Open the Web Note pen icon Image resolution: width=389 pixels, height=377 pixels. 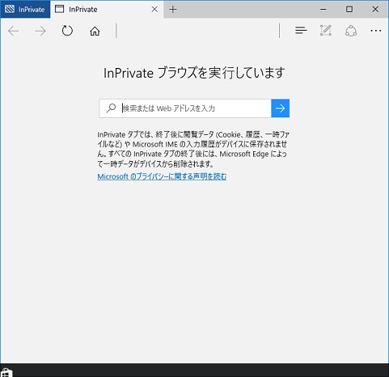(x=326, y=31)
